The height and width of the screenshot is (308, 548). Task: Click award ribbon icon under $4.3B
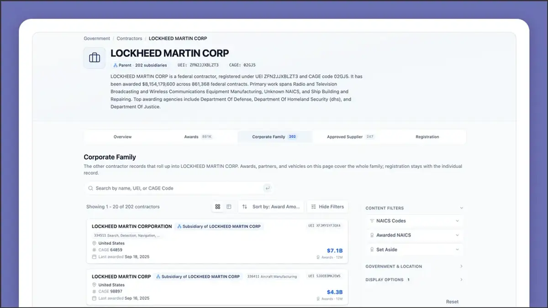point(318,299)
